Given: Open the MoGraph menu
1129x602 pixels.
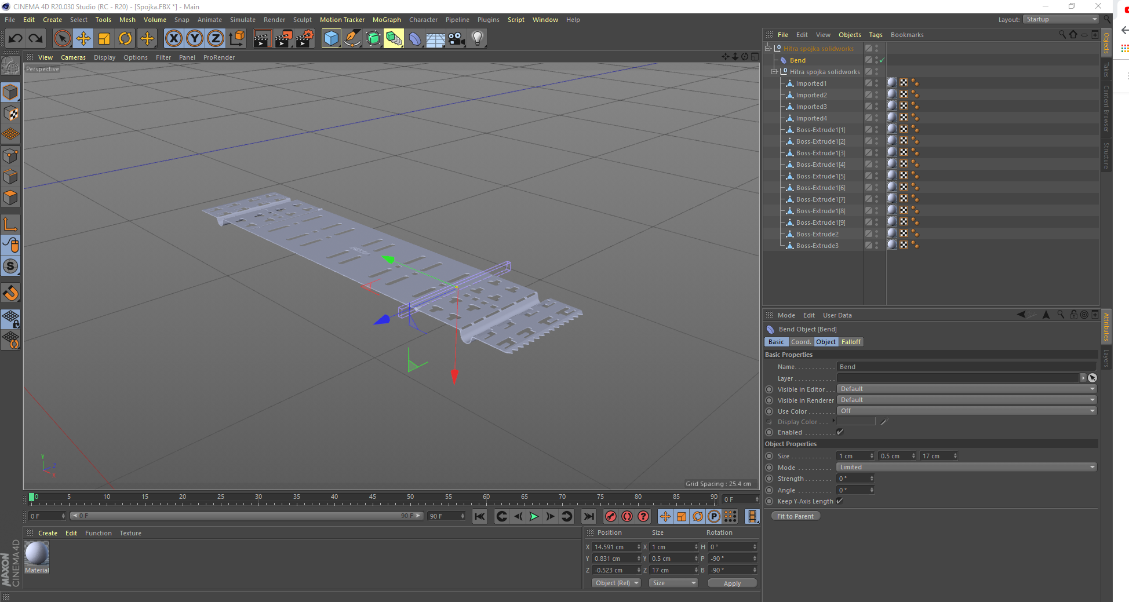Looking at the screenshot, I should coord(387,19).
